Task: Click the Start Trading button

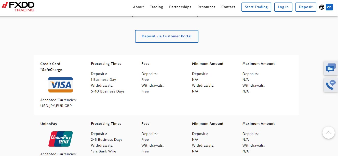Action: point(256,7)
